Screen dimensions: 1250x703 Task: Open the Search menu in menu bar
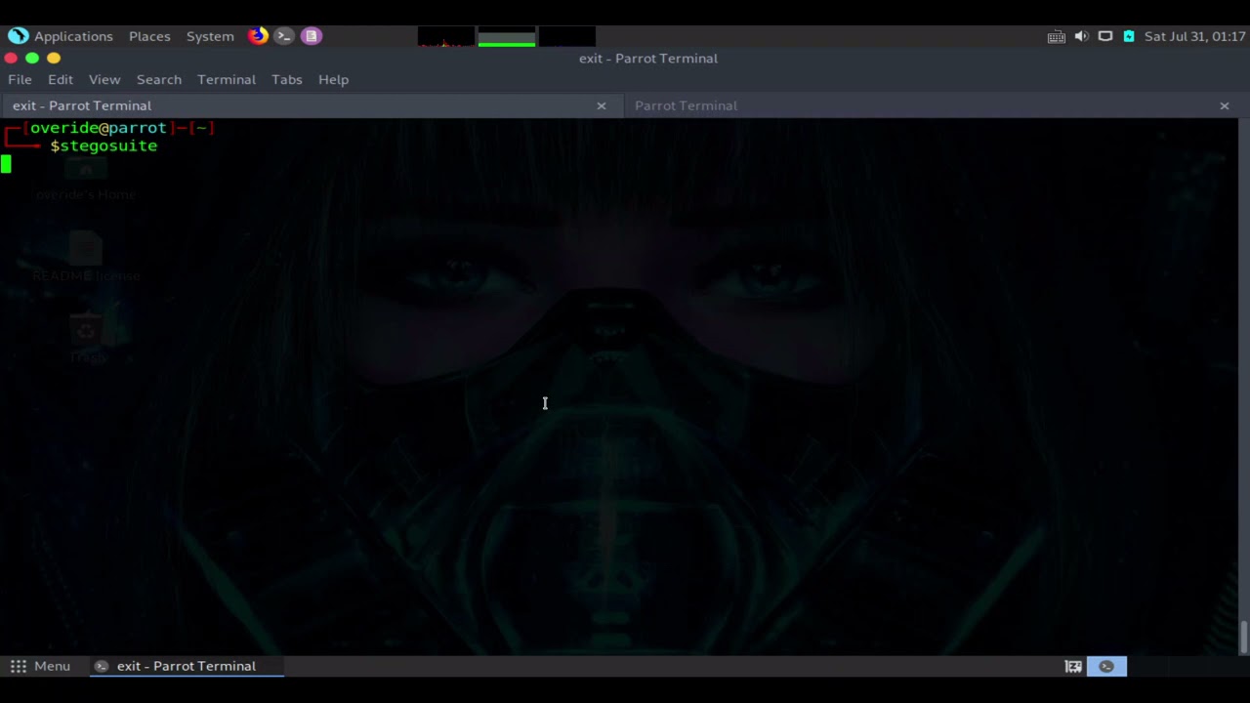click(158, 79)
